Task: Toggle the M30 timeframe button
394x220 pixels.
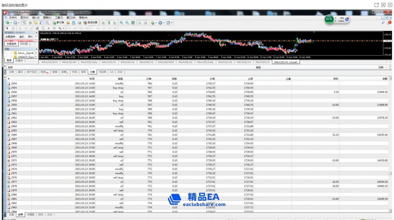Action: point(87,28)
